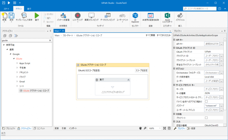Open the インポート (Imports) panel
This screenshot has height=140, width=228.
coord(73,128)
